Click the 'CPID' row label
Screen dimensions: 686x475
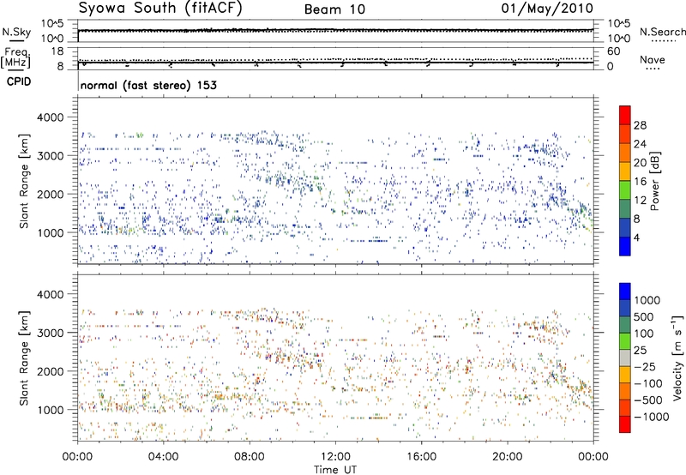(19, 81)
